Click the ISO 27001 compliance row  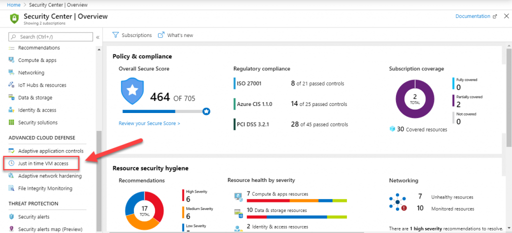point(288,83)
